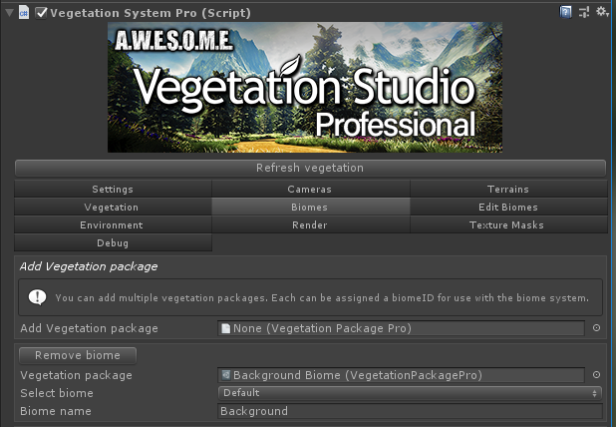Click the file icon inside None package field
The height and width of the screenshot is (427, 616).
pyautogui.click(x=226, y=328)
